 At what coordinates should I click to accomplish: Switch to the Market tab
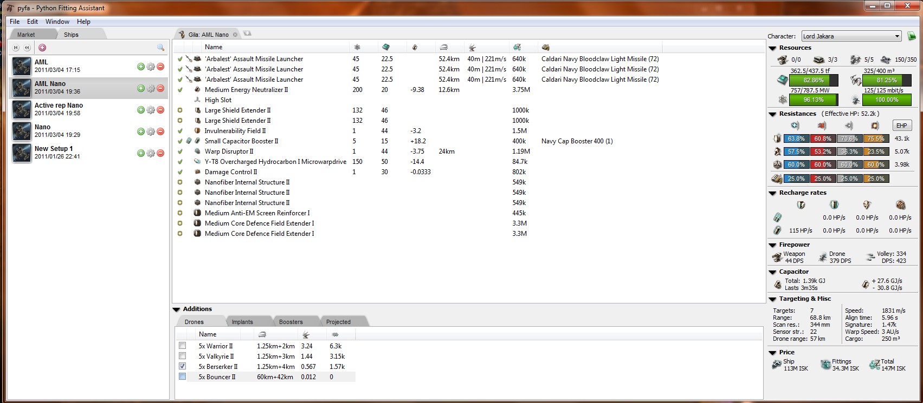coord(26,35)
